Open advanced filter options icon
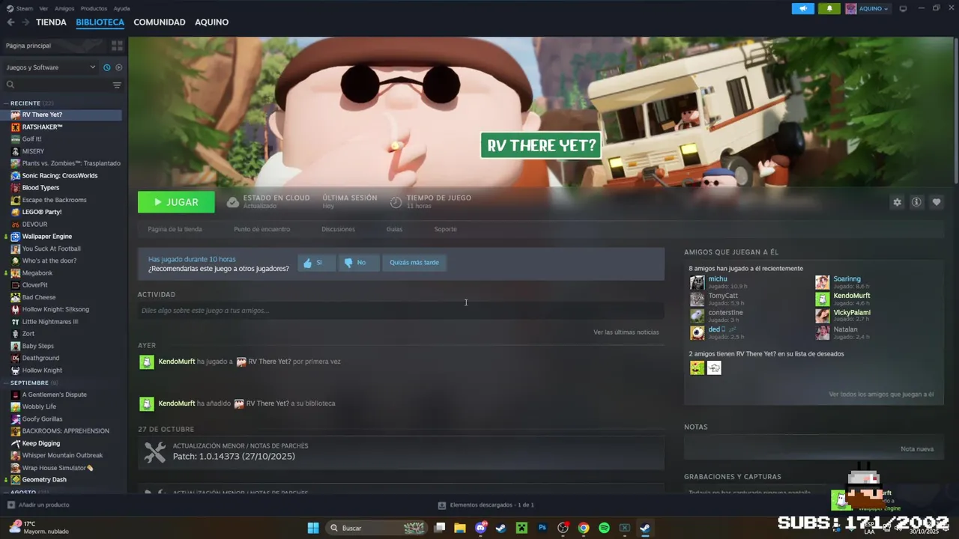 (x=117, y=85)
